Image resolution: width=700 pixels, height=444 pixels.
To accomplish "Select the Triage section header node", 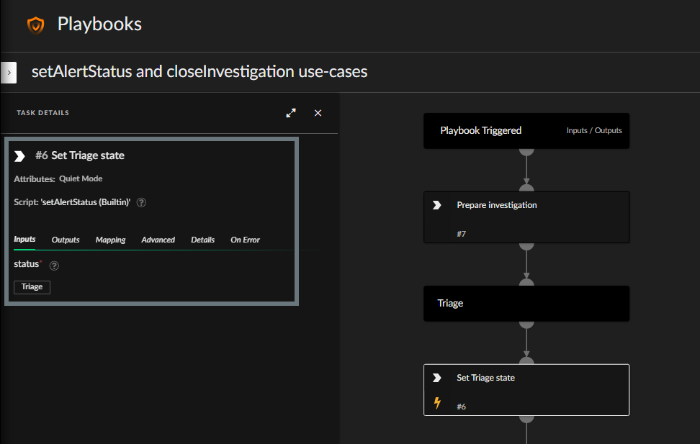I will point(526,304).
